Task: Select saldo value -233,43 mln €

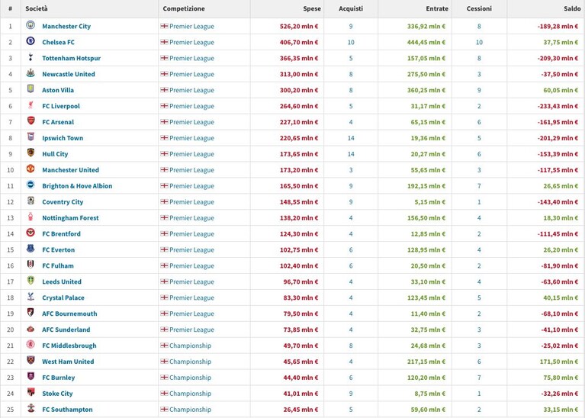Action: click(x=558, y=106)
